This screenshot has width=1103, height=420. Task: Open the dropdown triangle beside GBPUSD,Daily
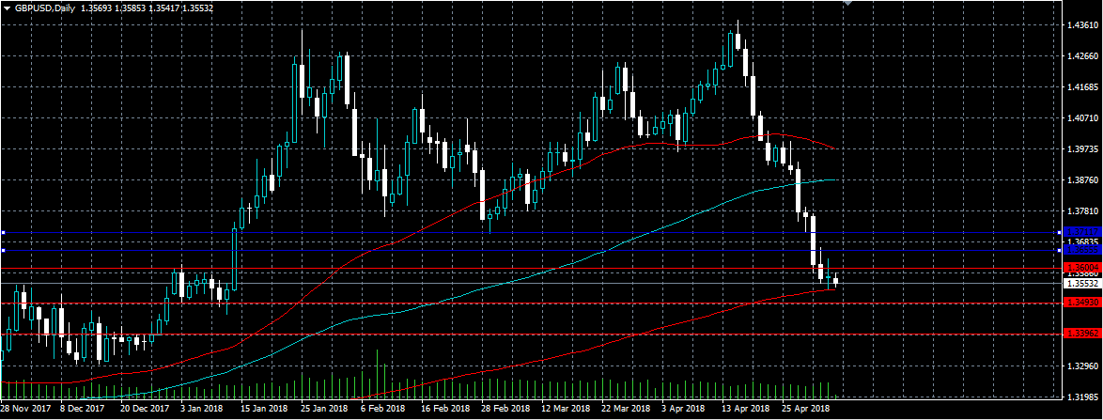[x=8, y=8]
